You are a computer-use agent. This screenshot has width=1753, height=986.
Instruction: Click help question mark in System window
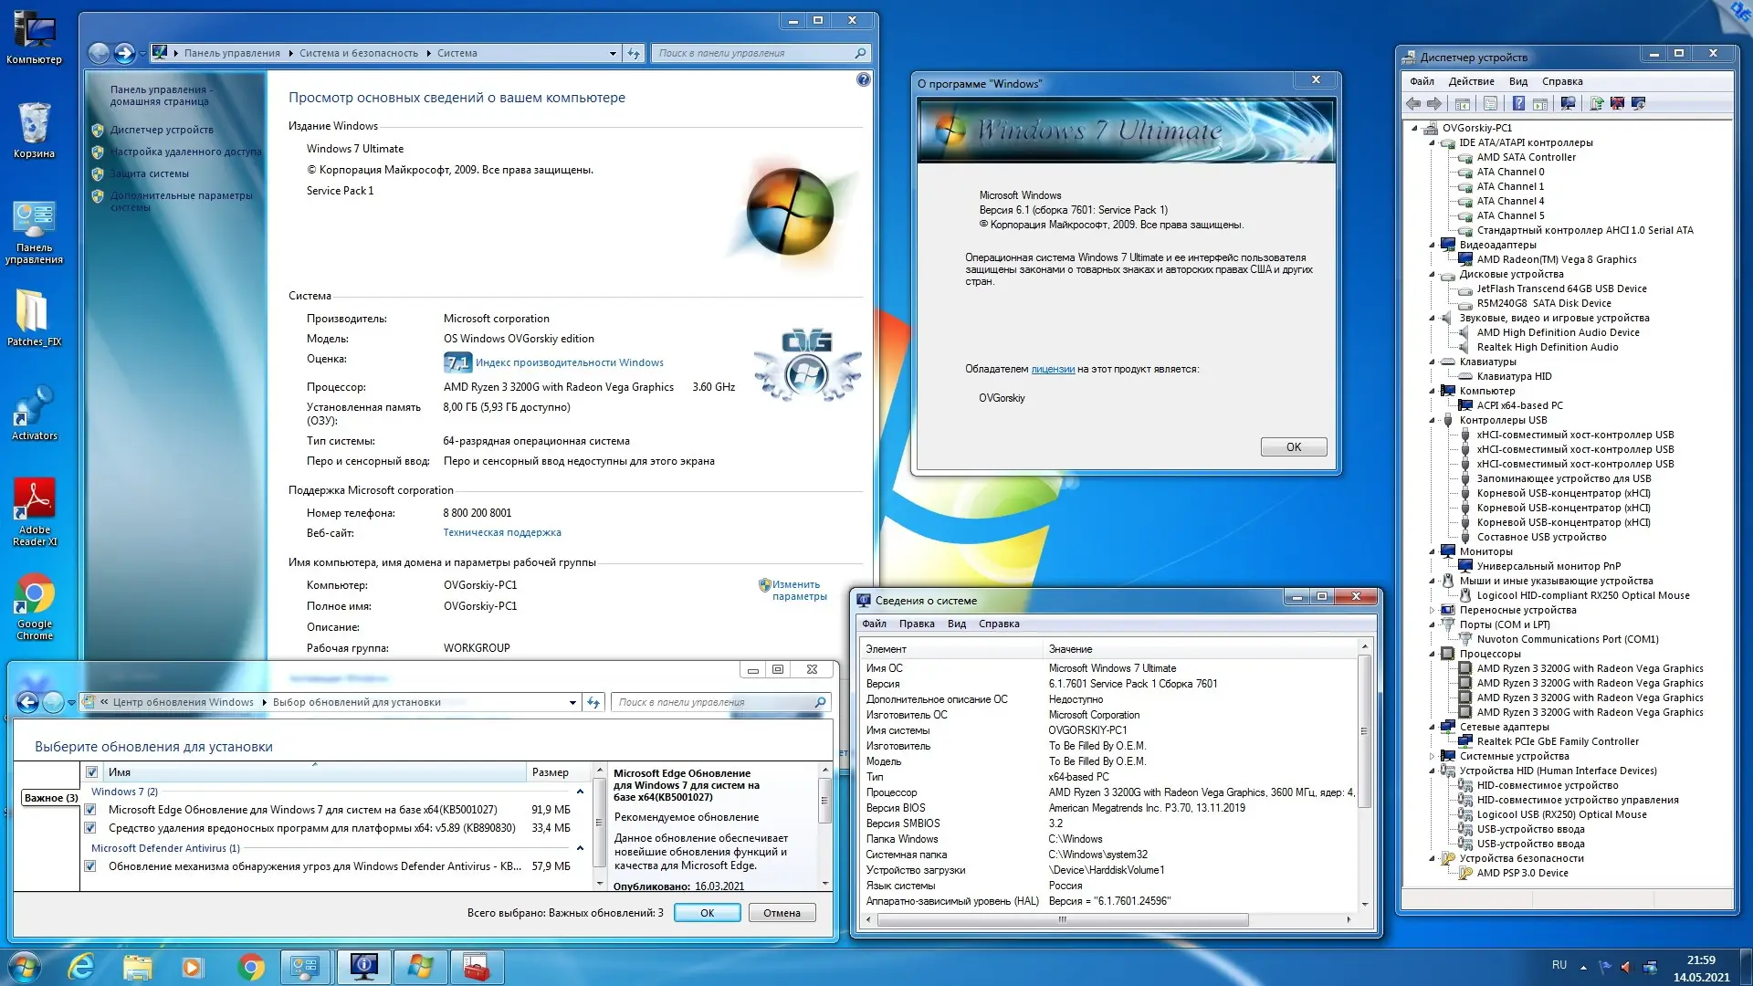pyautogui.click(x=863, y=80)
